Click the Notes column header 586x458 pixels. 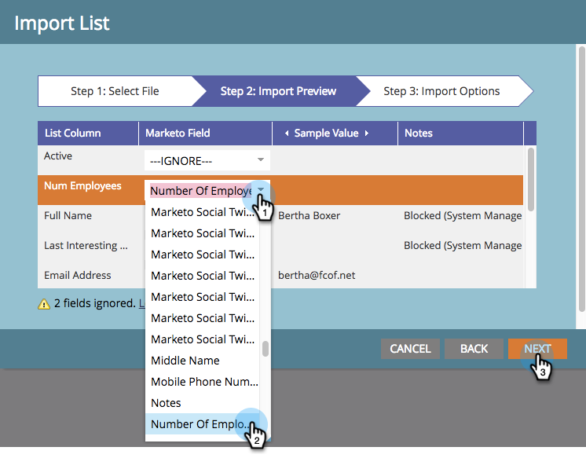[x=460, y=133]
